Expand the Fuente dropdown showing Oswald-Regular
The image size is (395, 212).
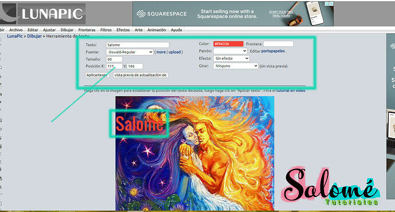[130, 52]
